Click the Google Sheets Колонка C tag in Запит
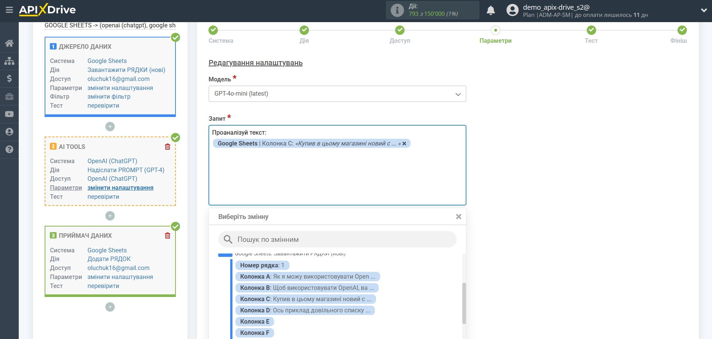Screen dimensions: 712x339 click(x=311, y=144)
